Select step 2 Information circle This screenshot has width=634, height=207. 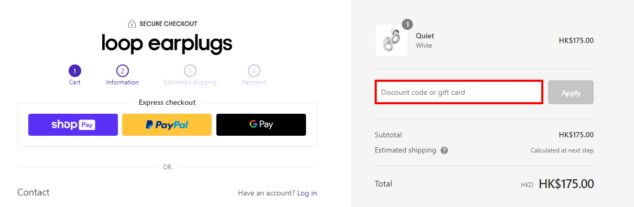(122, 71)
